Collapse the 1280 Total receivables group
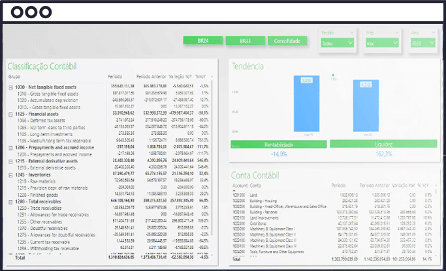This screenshot has height=271, width=446. (x=10, y=203)
